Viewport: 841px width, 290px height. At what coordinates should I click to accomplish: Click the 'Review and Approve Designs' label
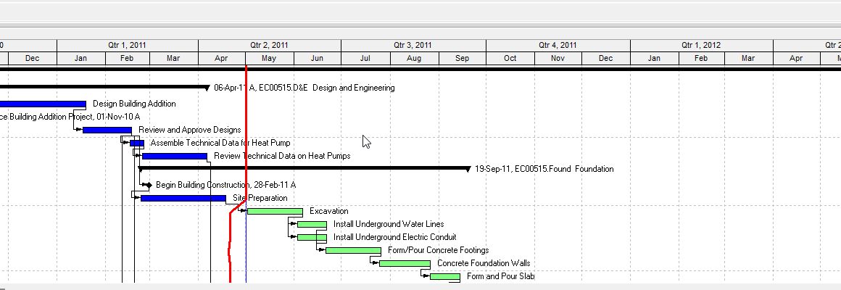click(x=190, y=130)
